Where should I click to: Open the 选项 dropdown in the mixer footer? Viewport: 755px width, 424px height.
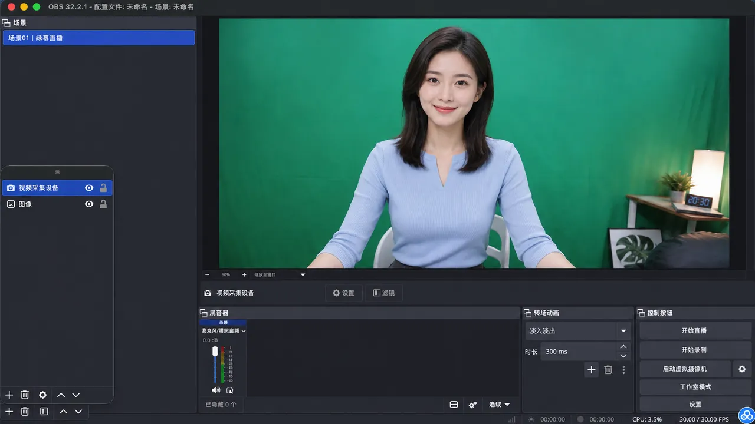pyautogui.click(x=499, y=405)
